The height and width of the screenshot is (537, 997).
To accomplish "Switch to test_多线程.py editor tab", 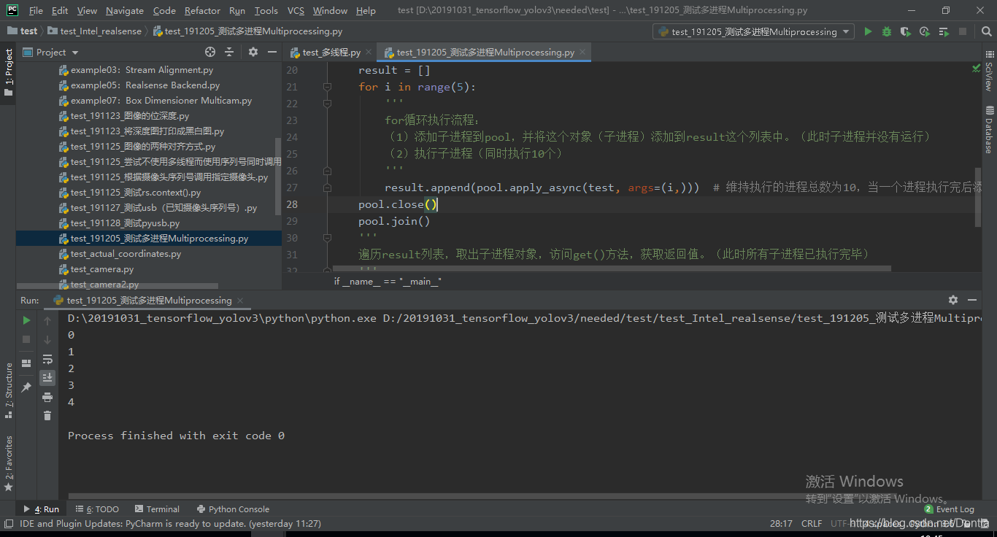I will coord(331,53).
